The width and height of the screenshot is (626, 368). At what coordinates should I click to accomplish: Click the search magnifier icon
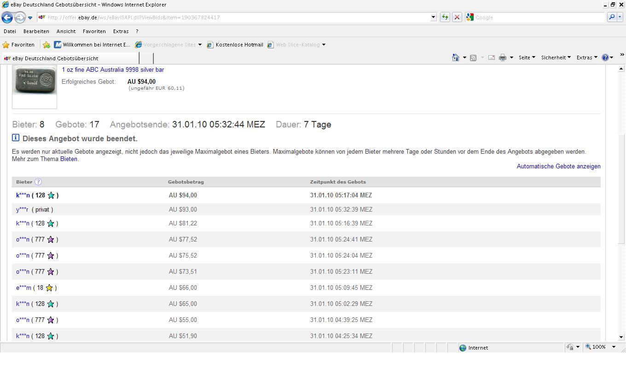(x=612, y=17)
